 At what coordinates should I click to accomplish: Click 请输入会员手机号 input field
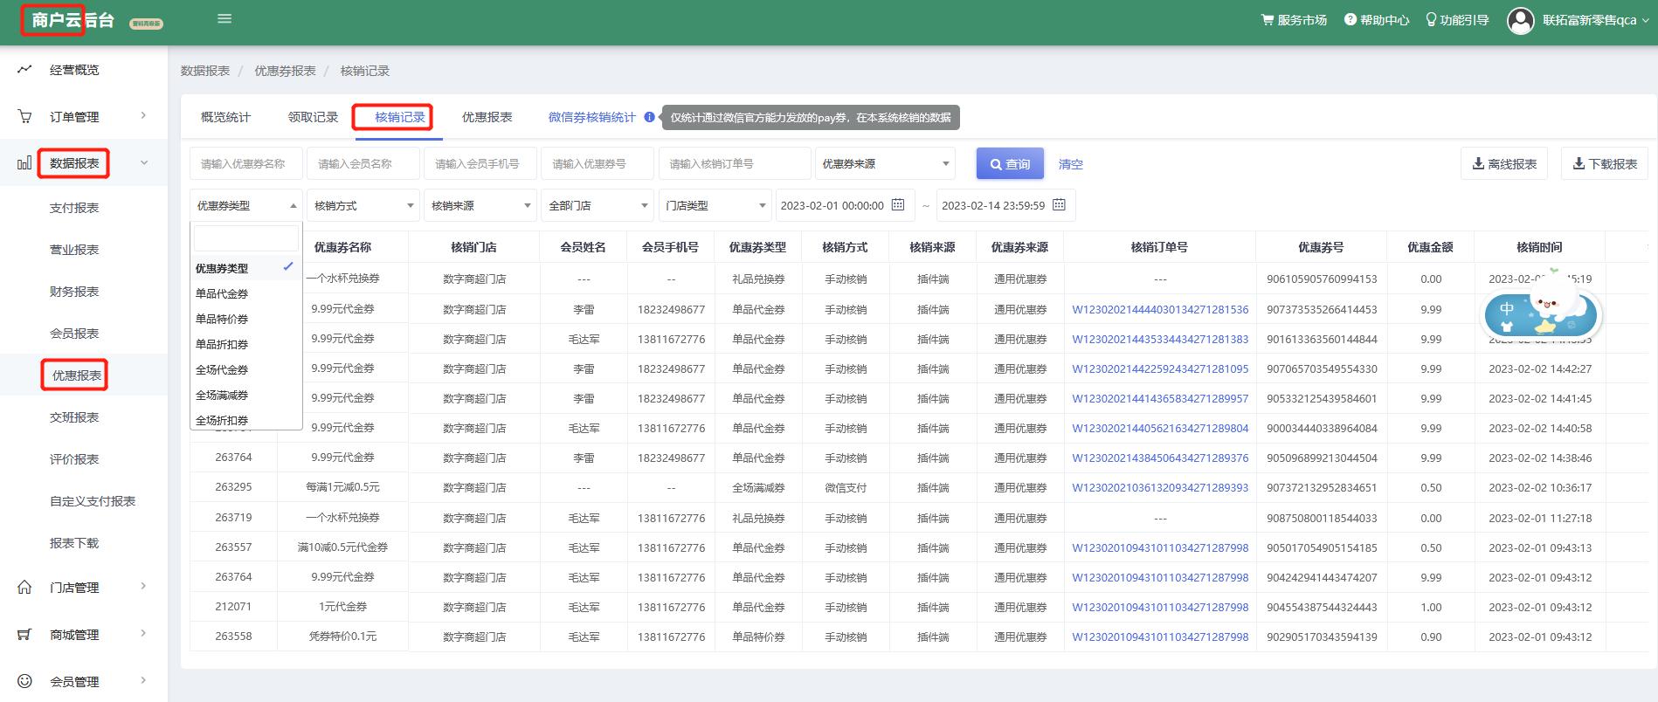(480, 163)
